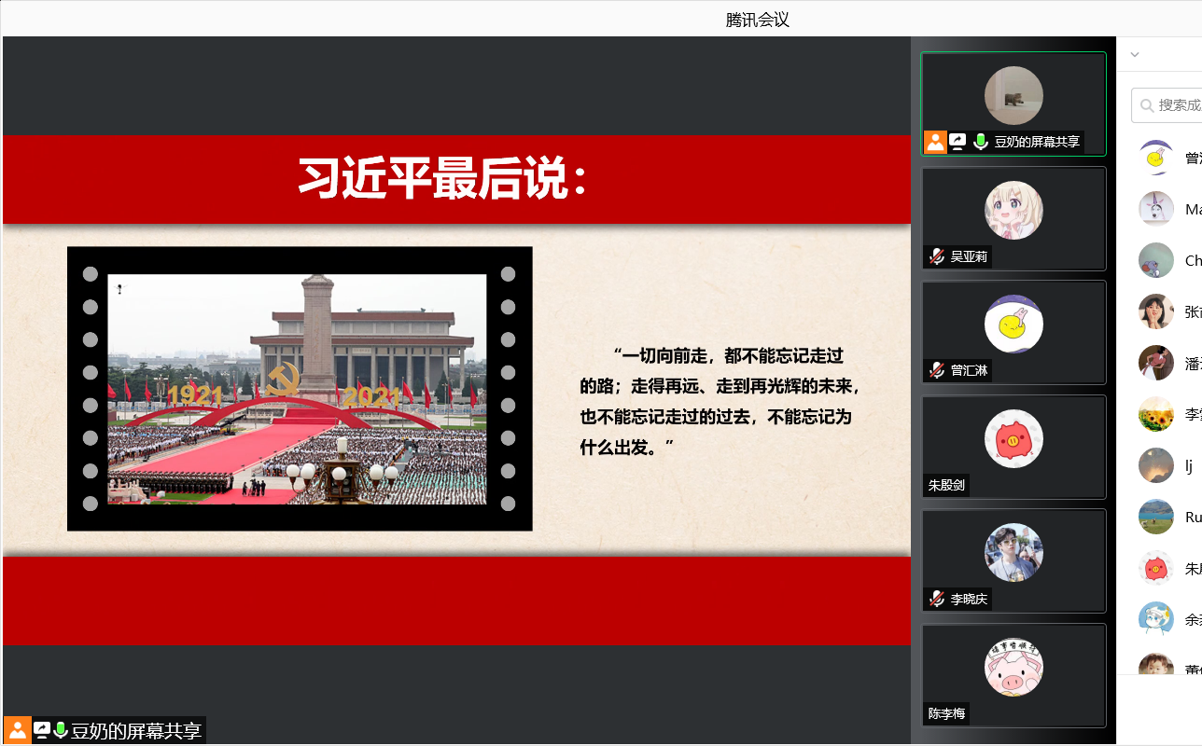Select the sunflower avatar member in the list
Image resolution: width=1202 pixels, height=746 pixels.
1156,413
